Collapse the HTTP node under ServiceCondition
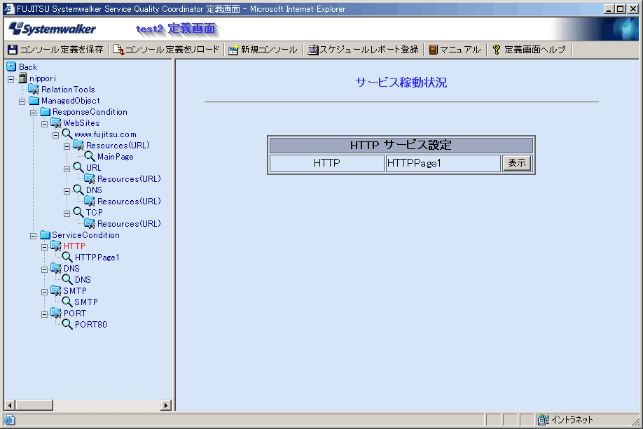The width and height of the screenshot is (643, 429). click(x=44, y=247)
